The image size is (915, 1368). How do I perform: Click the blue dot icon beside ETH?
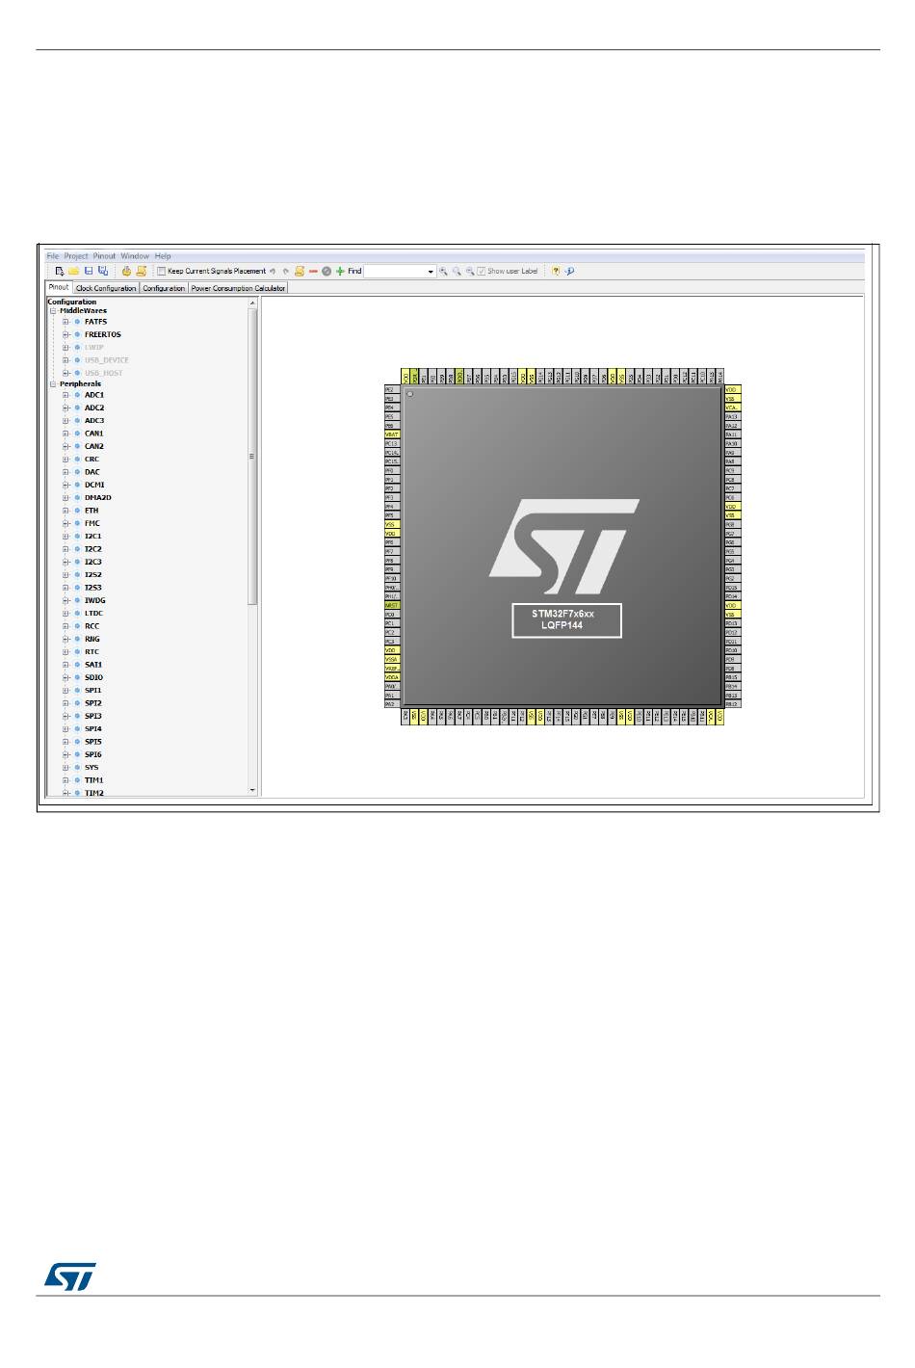(x=77, y=511)
